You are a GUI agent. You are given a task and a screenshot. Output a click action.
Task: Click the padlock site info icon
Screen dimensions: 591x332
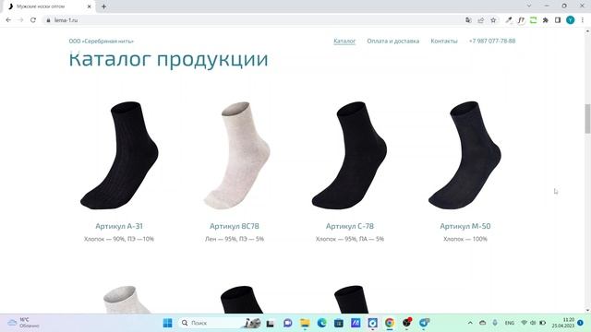[x=48, y=20]
